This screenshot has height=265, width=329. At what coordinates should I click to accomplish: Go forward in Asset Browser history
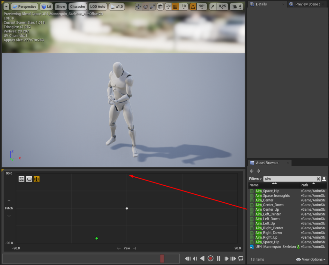coord(259,171)
